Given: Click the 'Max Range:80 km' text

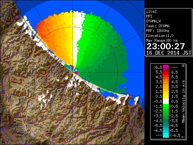Looking at the screenshot, I should point(162,40).
